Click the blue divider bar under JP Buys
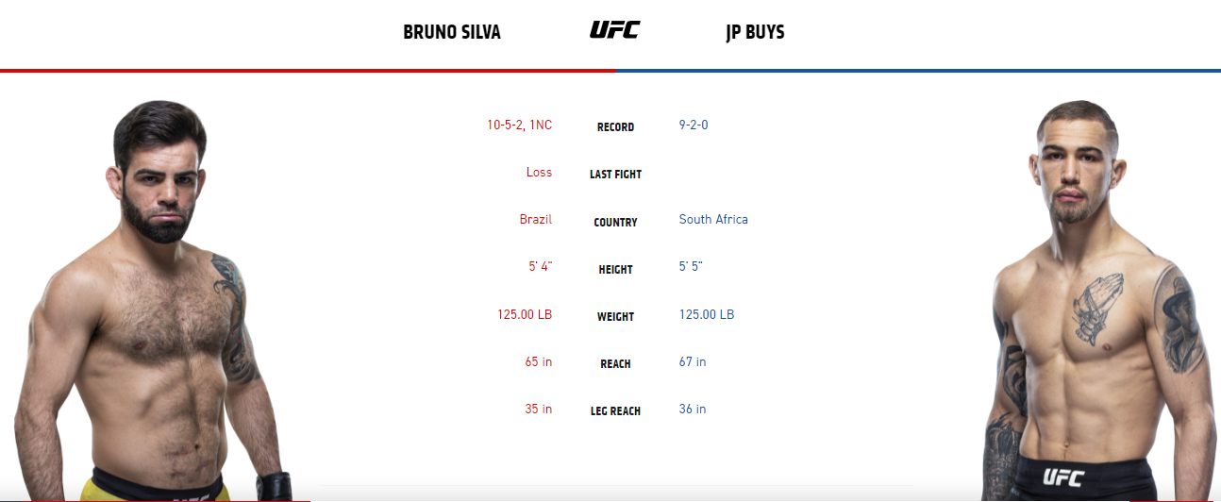This screenshot has width=1221, height=502. 918,71
